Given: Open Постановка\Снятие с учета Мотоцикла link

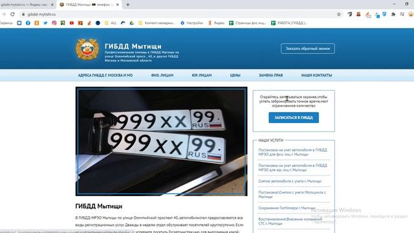Looking at the screenshot, I should coord(292,194).
